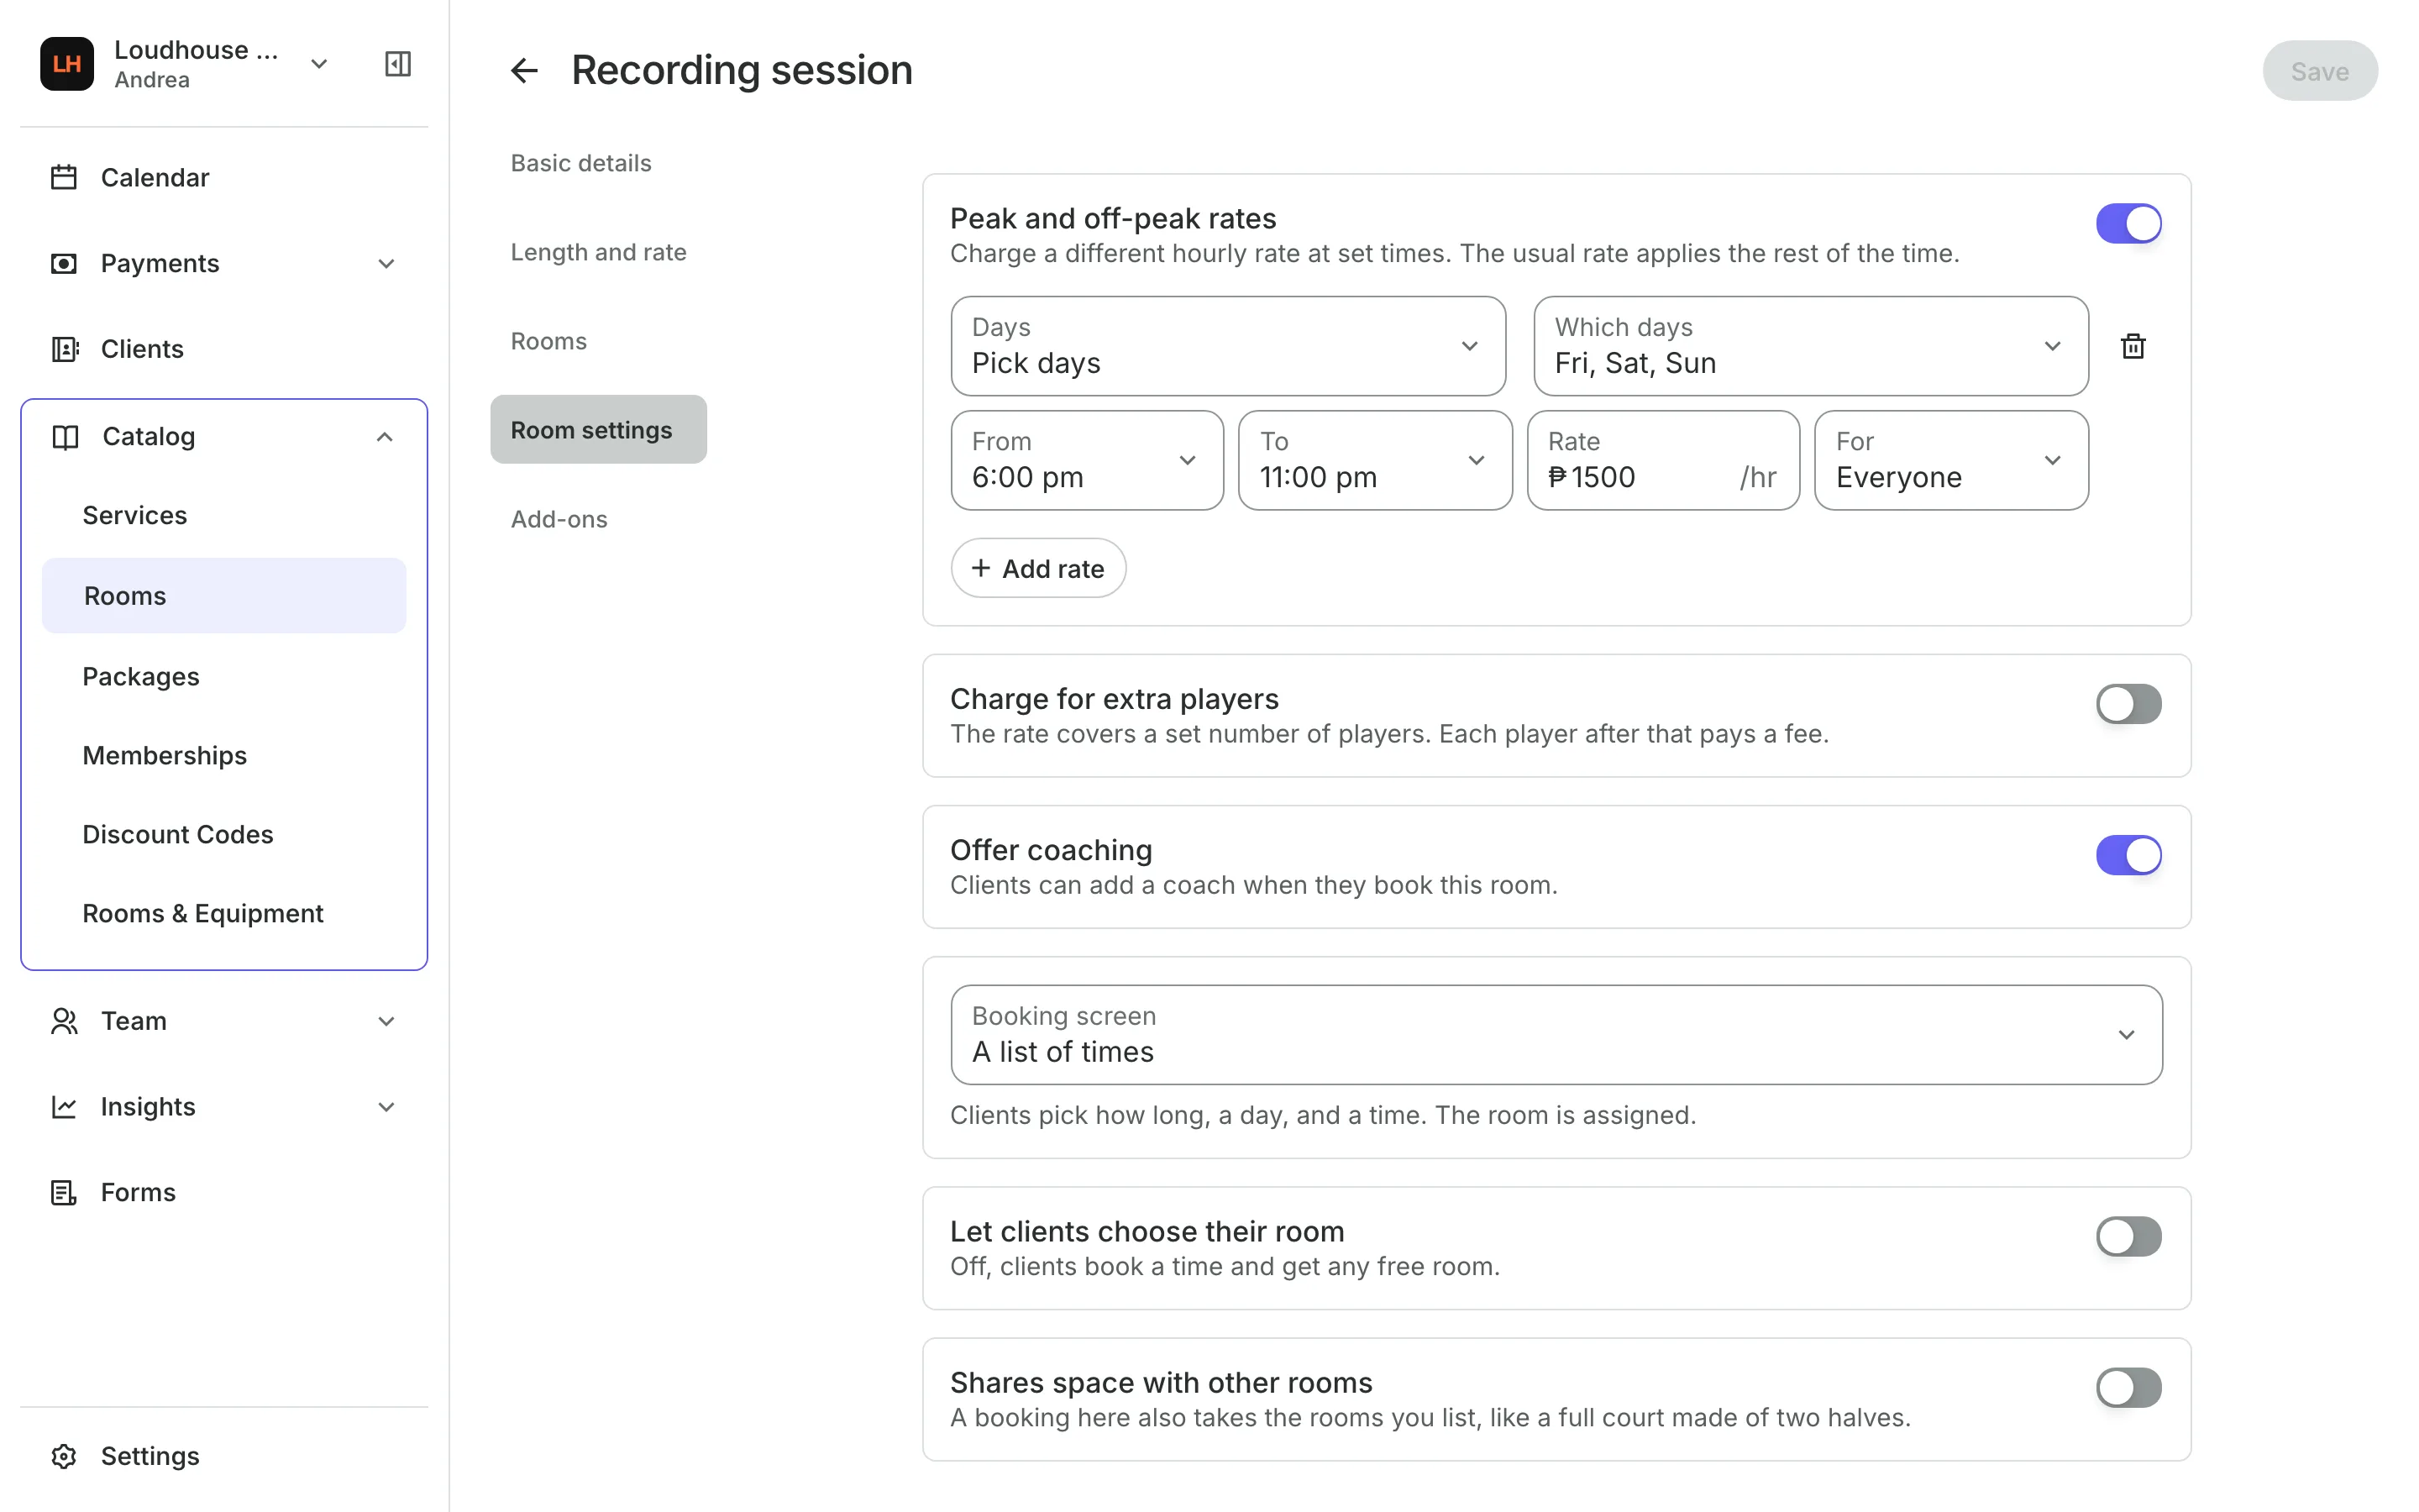
Task: Open the Booking screen dropdown
Action: (1556, 1035)
